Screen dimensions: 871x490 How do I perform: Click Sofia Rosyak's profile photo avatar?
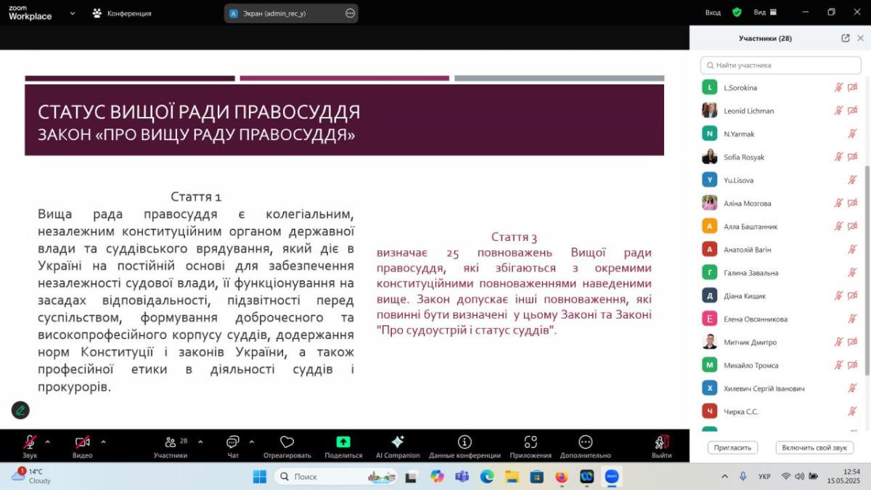pos(710,157)
